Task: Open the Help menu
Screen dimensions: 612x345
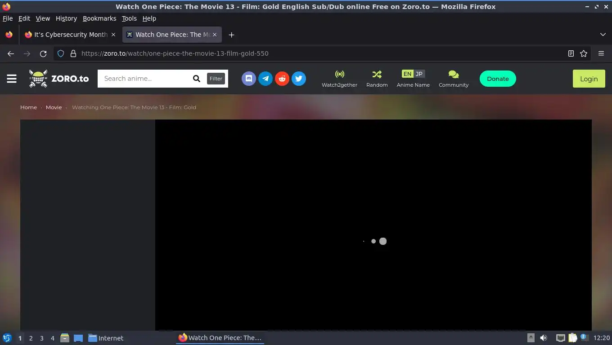Action: point(149,18)
